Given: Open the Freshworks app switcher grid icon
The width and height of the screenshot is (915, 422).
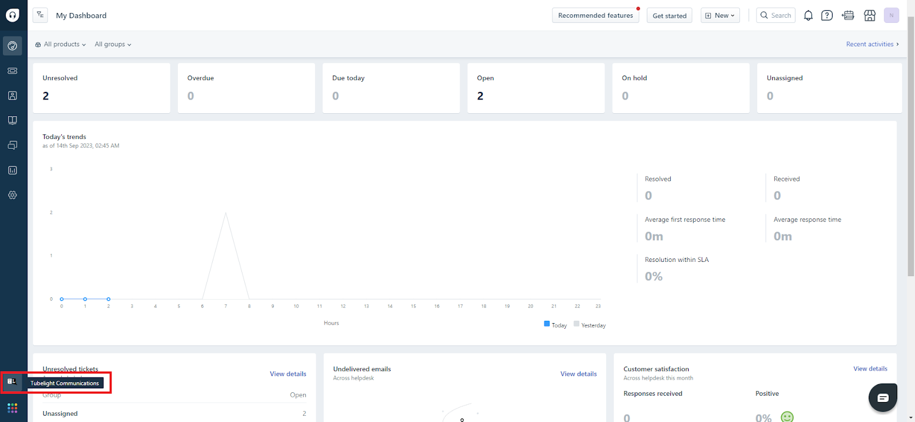Looking at the screenshot, I should pyautogui.click(x=13, y=408).
